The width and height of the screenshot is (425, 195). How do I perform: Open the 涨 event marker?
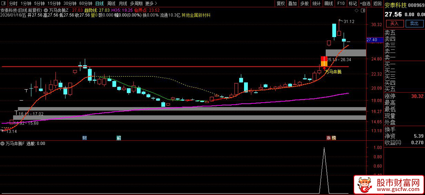pyautogui.click(x=328, y=138)
